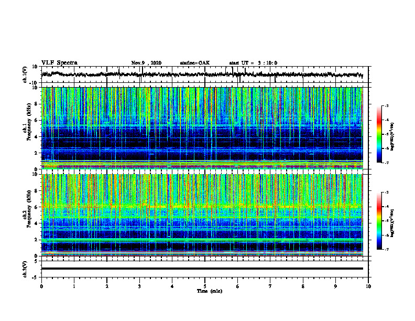Click the "2" kHz tick of ch.2 spectrogram
The height and width of the screenshot is (321, 415).
click(x=37, y=240)
